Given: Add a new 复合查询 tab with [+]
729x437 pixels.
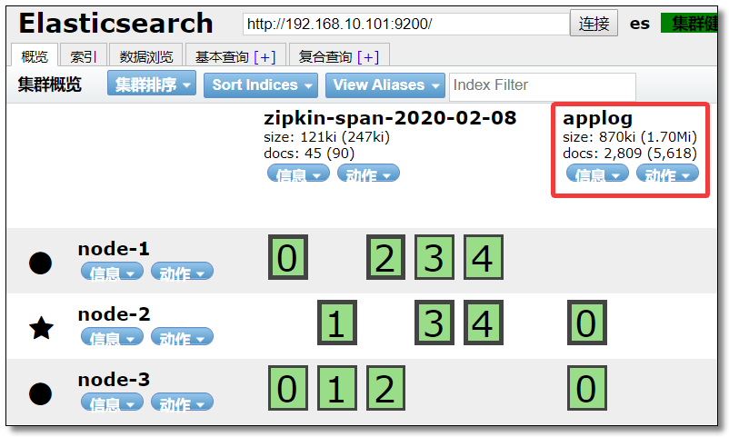Looking at the screenshot, I should [x=368, y=56].
